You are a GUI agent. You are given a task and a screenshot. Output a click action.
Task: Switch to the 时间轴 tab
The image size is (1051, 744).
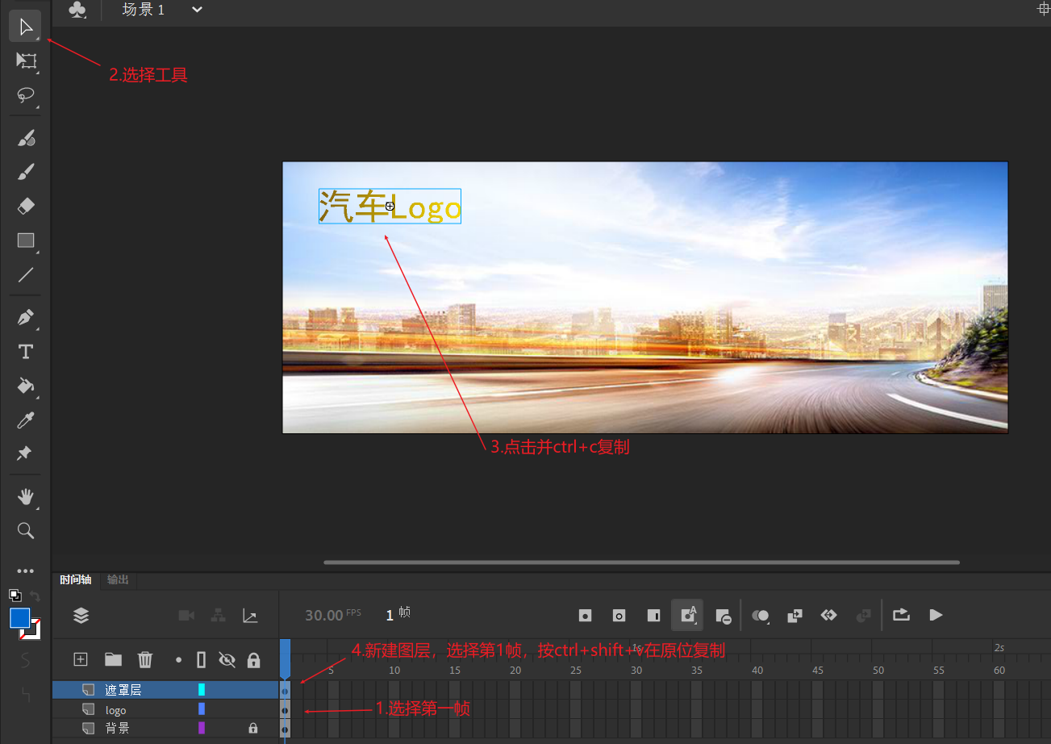tap(76, 579)
